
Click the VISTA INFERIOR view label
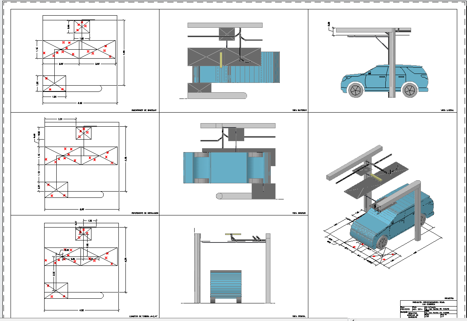point(299,213)
